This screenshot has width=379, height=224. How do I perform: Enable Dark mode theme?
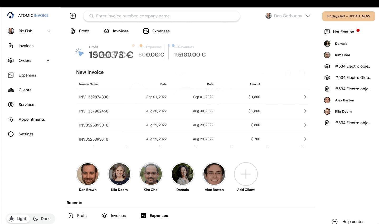tap(42, 218)
